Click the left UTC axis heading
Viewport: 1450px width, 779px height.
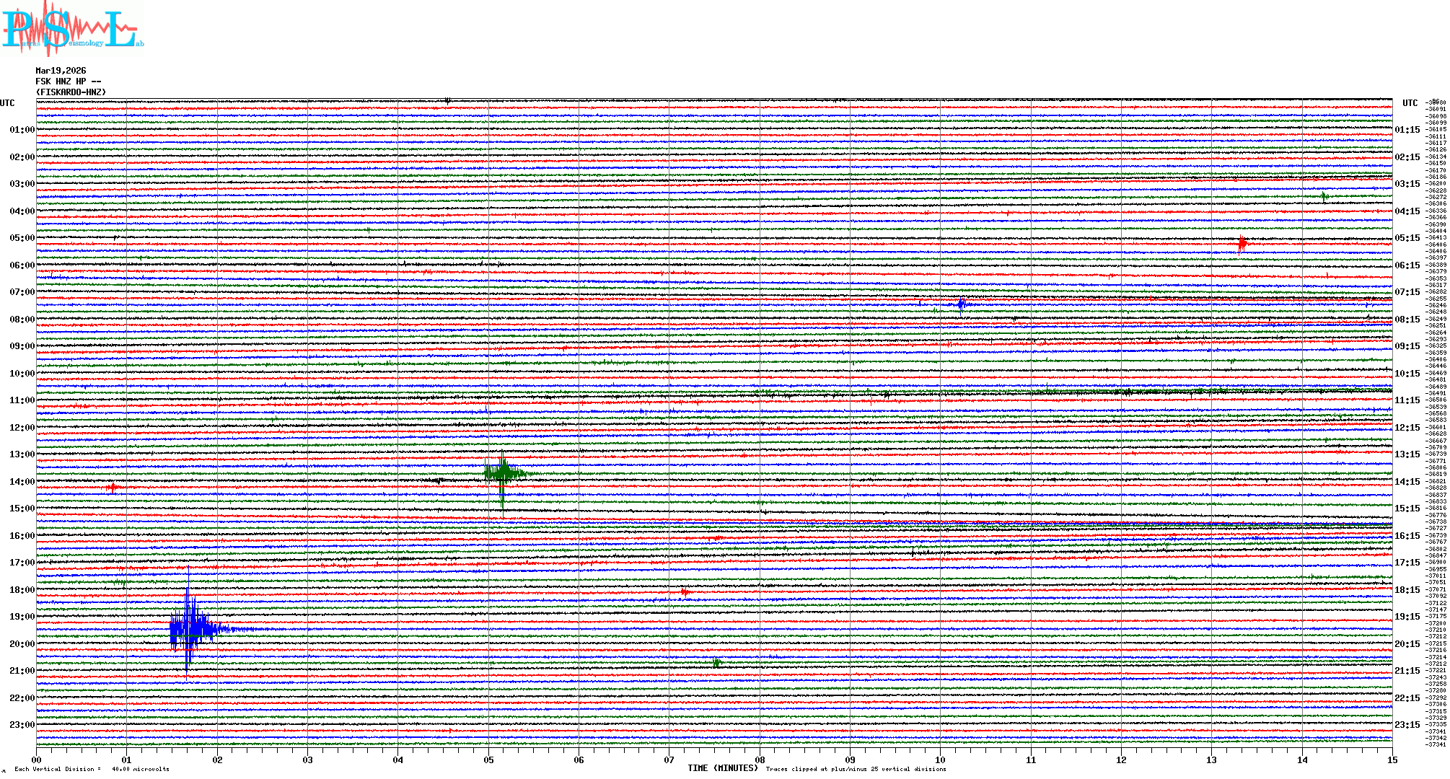pos(7,103)
